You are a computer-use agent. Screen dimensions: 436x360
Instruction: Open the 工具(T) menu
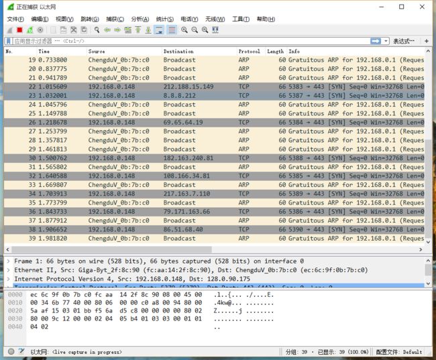tap(241, 19)
